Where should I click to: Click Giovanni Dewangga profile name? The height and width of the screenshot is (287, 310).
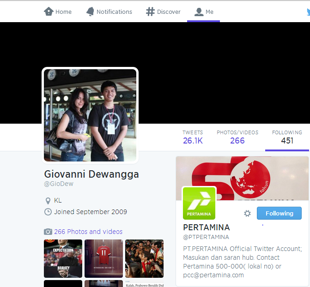click(x=91, y=174)
